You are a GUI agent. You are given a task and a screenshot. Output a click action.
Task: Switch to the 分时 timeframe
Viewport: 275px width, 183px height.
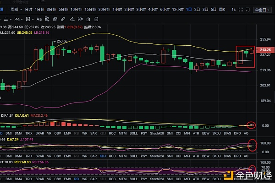[x=28, y=10]
